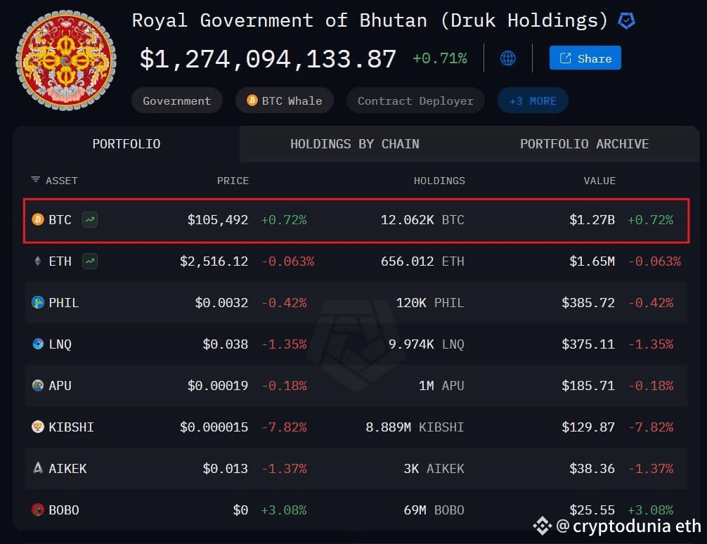This screenshot has height=544, width=707.
Task: Click the 8.889M KIBSHI holdings
Action: 415,427
